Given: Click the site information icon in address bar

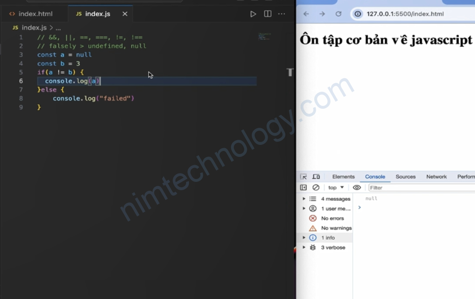Looking at the screenshot, I should coord(358,14).
